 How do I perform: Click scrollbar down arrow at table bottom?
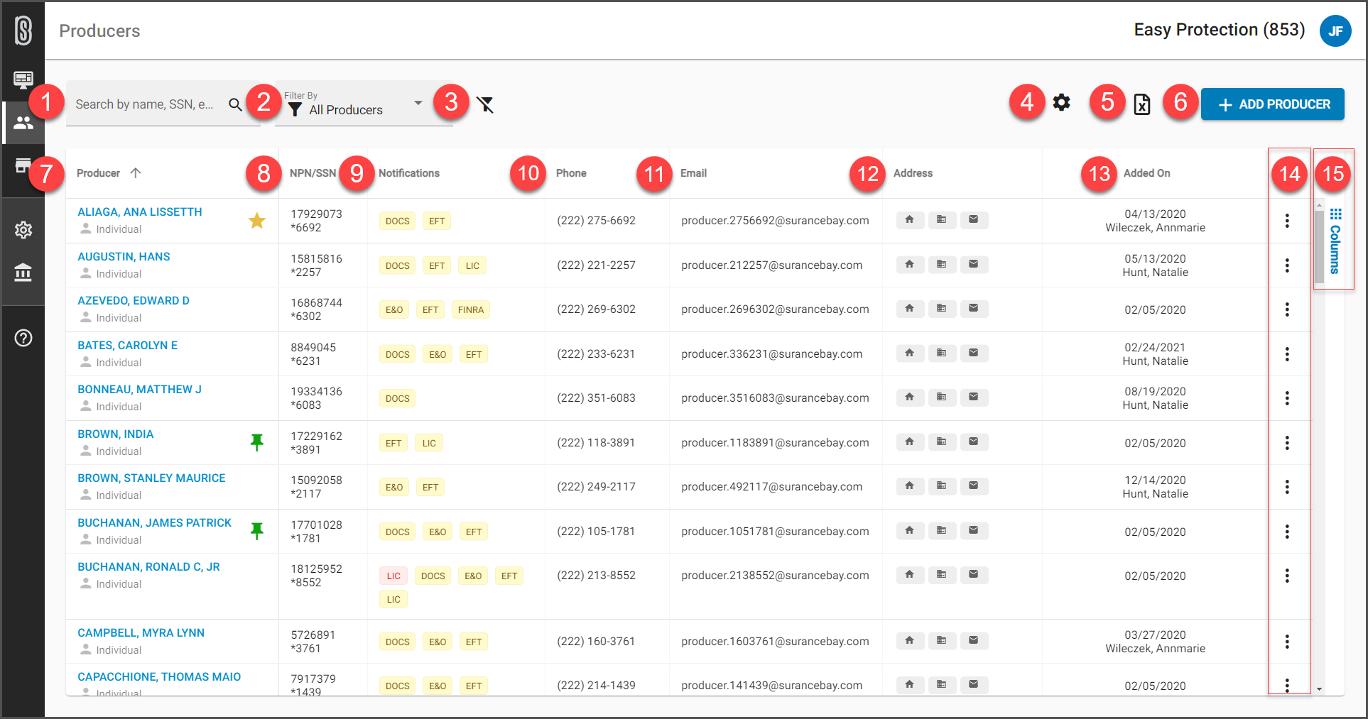coord(1319,688)
